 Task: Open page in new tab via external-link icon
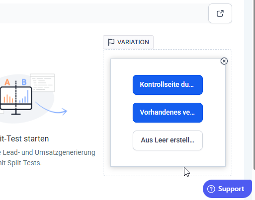point(220,13)
